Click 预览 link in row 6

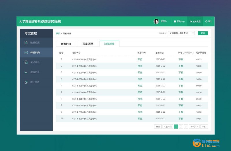pos(140,92)
